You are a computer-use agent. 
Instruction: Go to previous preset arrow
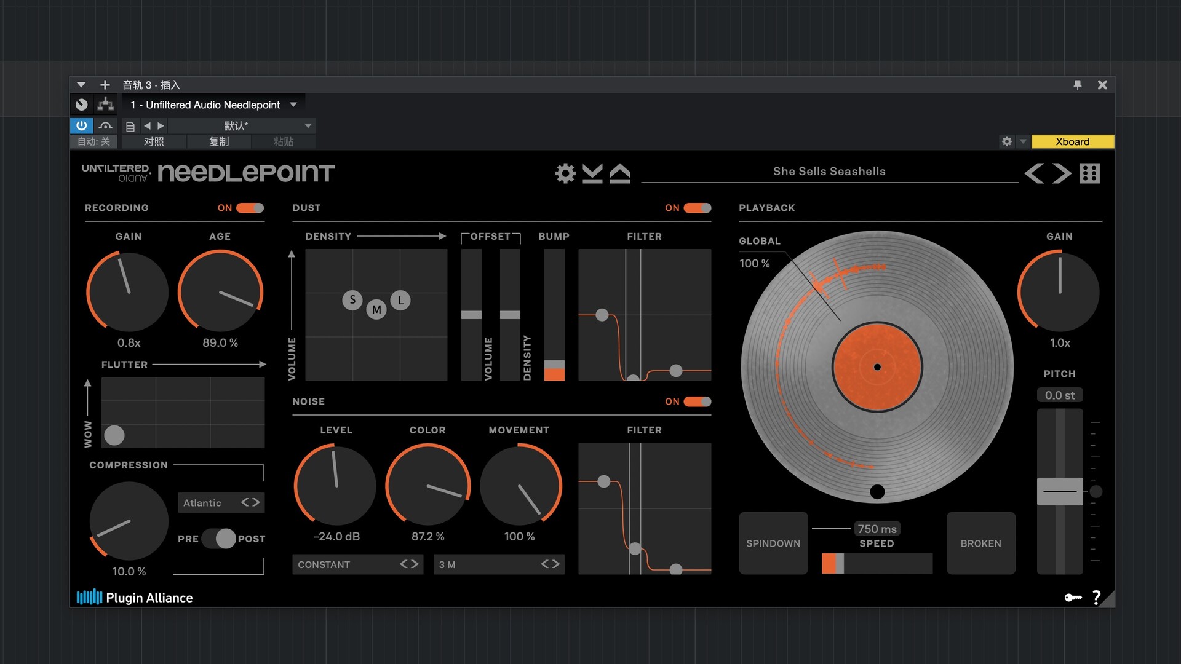[1034, 173]
